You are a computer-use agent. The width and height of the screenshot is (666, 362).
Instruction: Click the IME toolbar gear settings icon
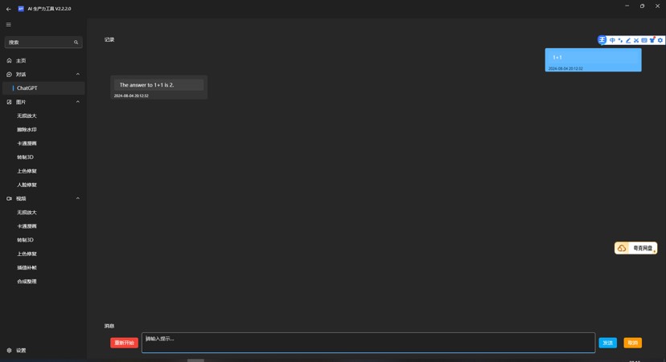click(660, 40)
